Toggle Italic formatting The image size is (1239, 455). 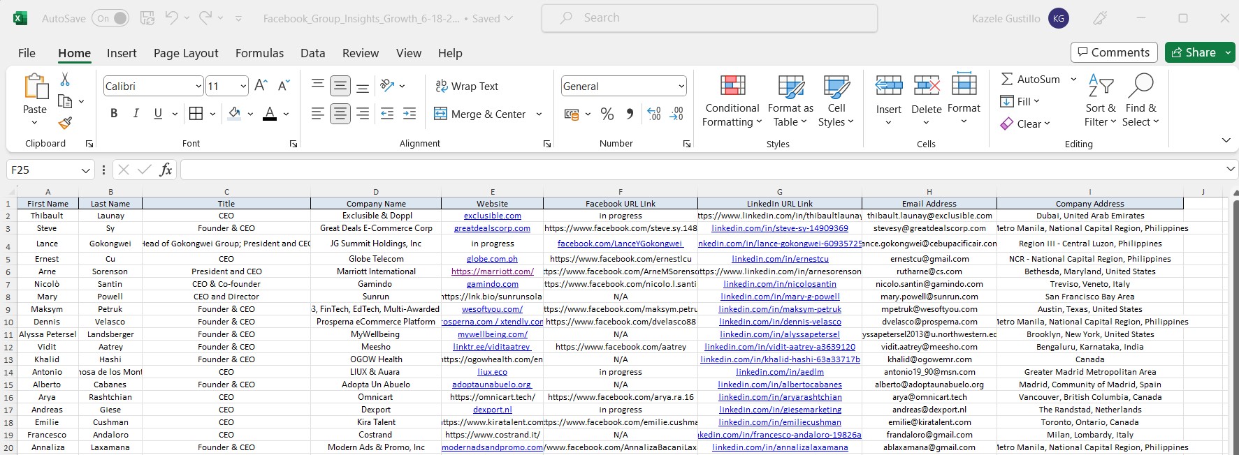coord(136,114)
